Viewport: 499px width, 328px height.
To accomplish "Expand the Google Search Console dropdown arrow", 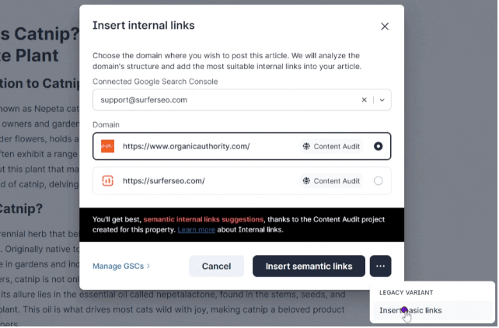I will pos(382,99).
